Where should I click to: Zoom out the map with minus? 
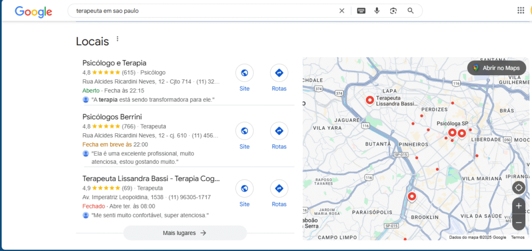click(518, 222)
